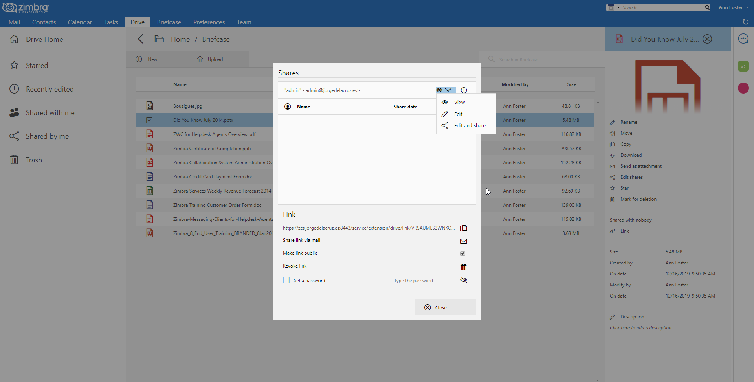Click the Type the password field
This screenshot has height=382, width=754.
click(425, 281)
